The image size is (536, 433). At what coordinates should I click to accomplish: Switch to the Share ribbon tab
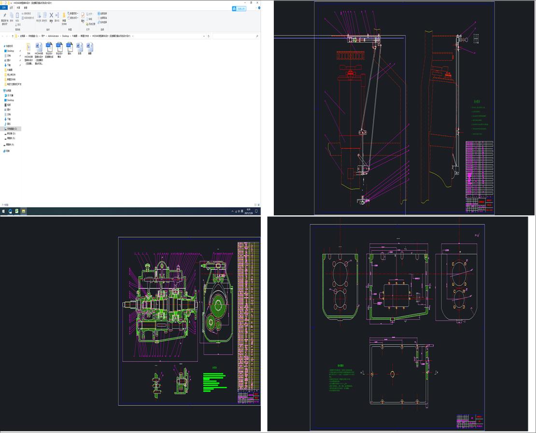click(x=18, y=8)
